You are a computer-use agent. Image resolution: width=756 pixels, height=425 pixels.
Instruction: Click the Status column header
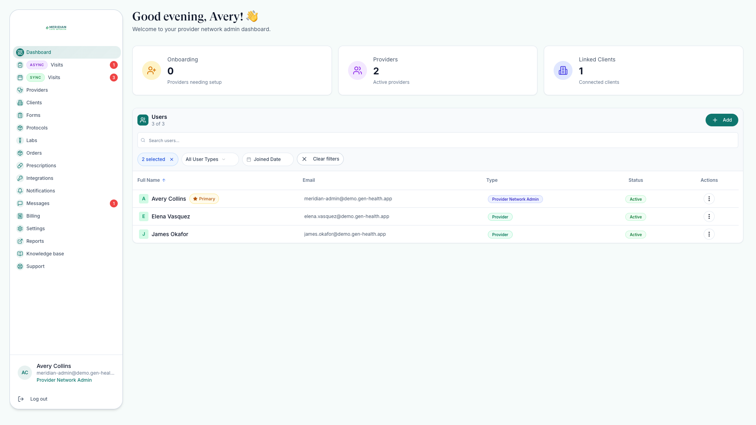(636, 180)
